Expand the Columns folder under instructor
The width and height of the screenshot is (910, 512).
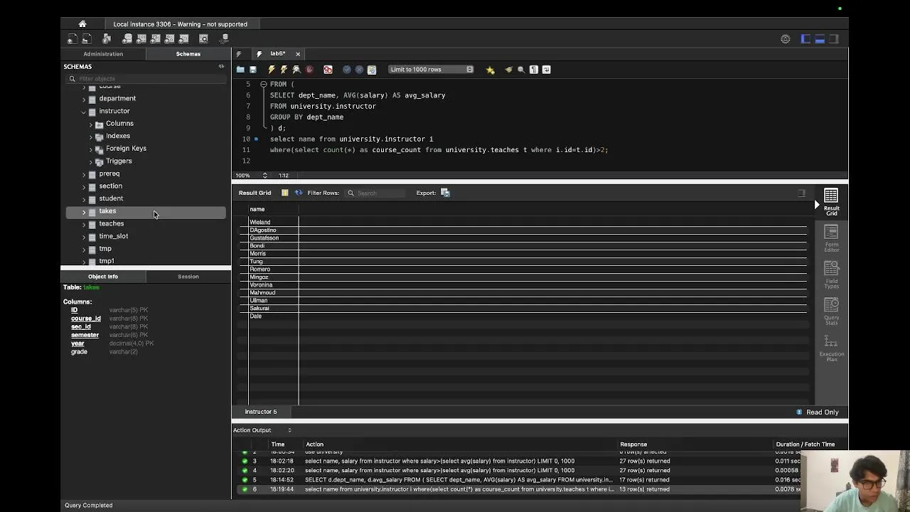pos(91,124)
